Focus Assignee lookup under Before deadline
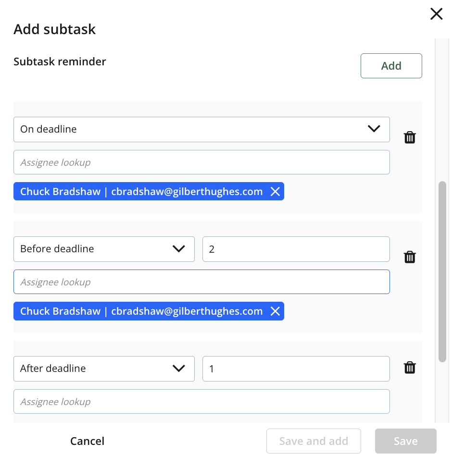The width and height of the screenshot is (452, 467). pyautogui.click(x=201, y=282)
